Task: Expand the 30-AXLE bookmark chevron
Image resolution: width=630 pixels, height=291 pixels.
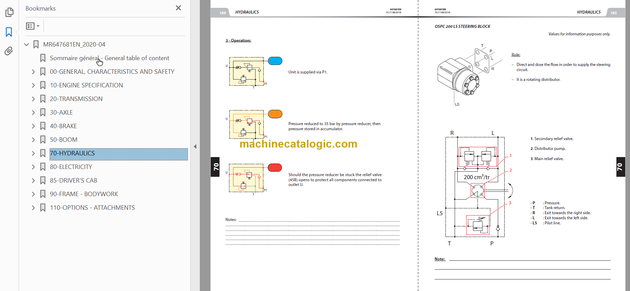Action: coord(33,113)
